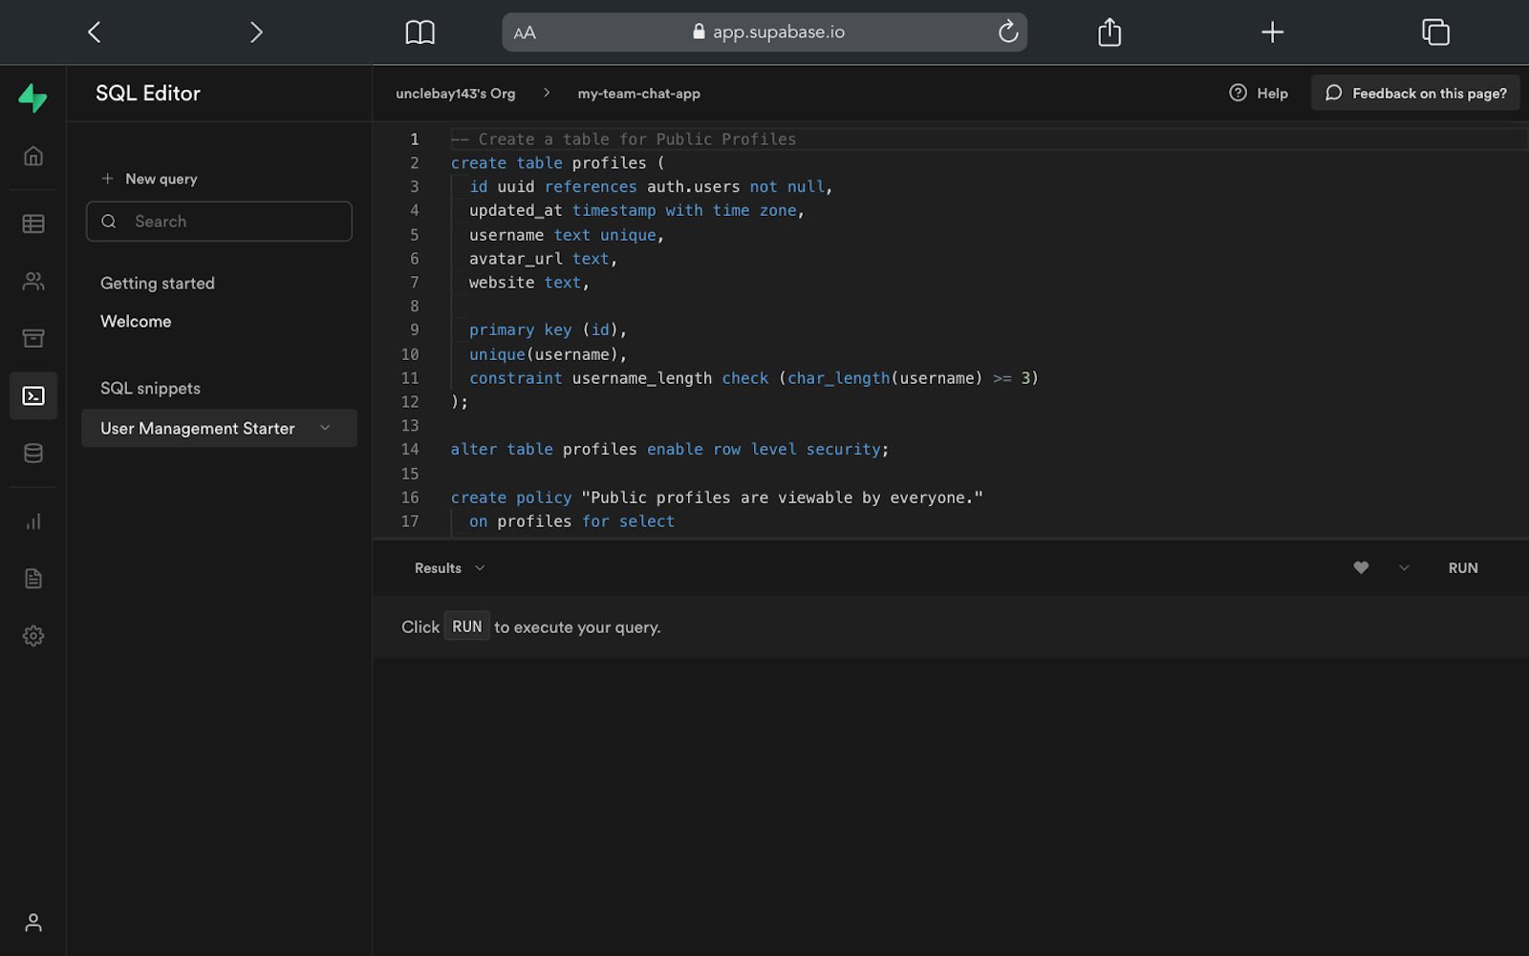Screen dimensions: 1529x956
Task: Expand the User Management Starter snippet dropdown
Action: click(324, 428)
